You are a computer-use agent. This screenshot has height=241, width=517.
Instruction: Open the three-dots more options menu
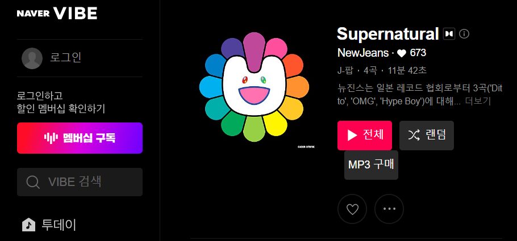[389, 209]
